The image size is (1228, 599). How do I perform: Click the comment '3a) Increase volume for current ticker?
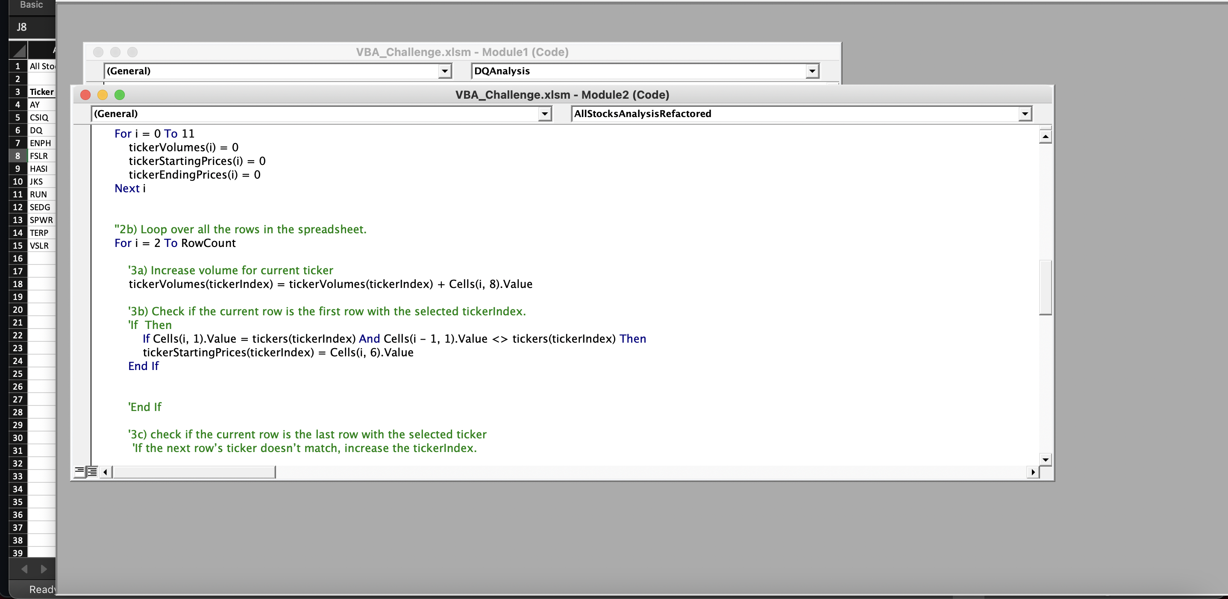coord(230,270)
